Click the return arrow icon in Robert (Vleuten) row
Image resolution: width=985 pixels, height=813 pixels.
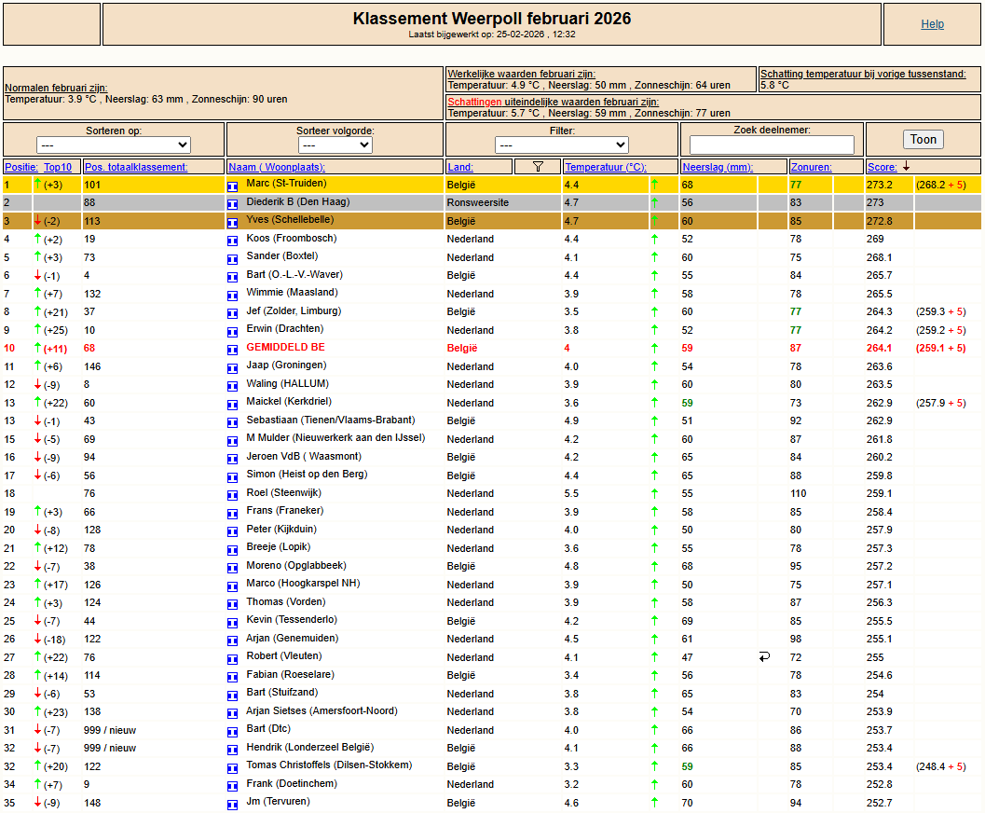click(x=764, y=657)
